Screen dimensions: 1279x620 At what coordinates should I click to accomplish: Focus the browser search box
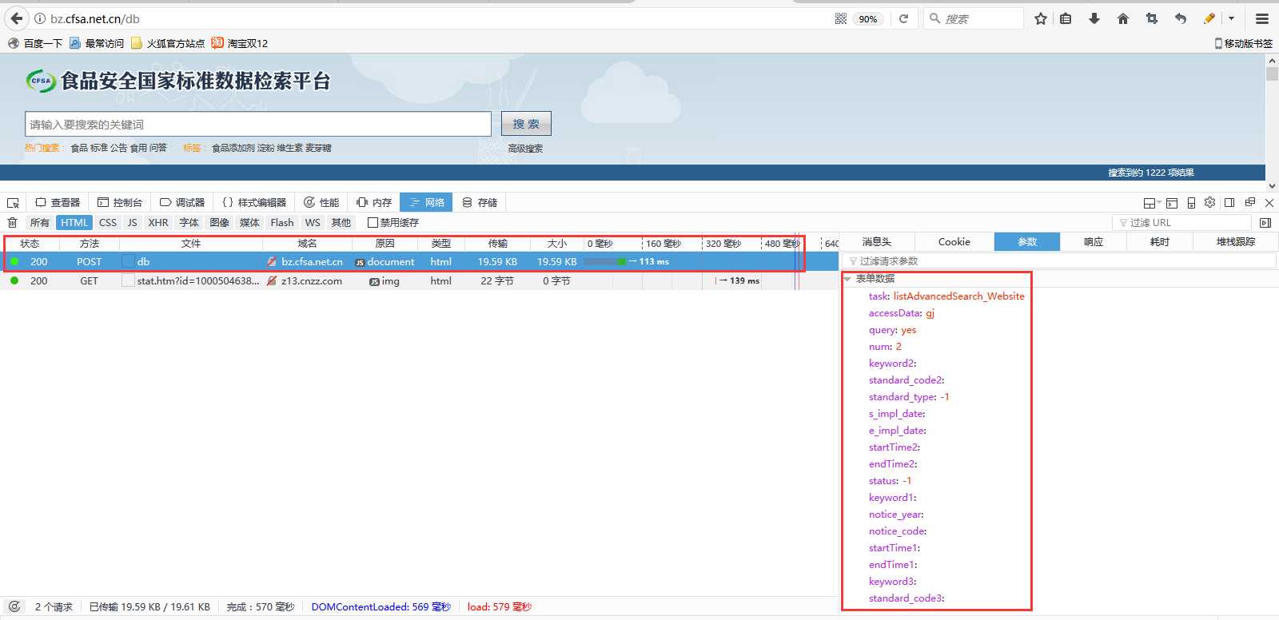coord(973,18)
